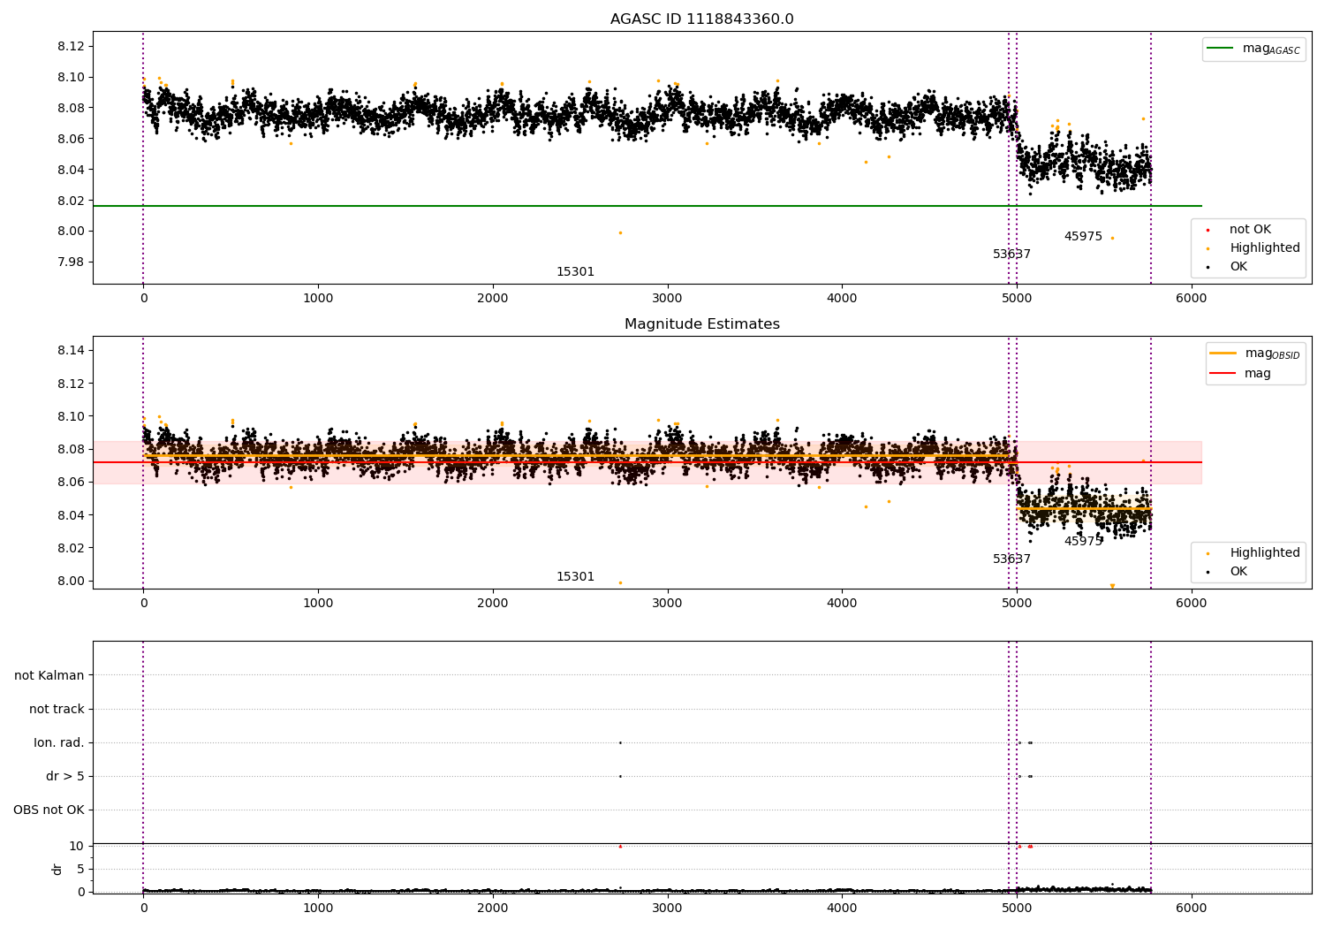The image size is (1325, 928).
Task: Click the green mag AGASC line in top plot
Action: [647, 206]
